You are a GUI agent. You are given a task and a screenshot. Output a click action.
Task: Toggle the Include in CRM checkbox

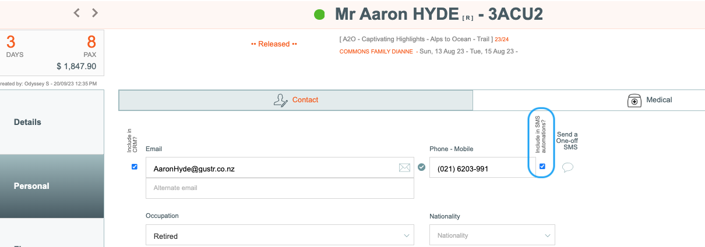(x=135, y=167)
